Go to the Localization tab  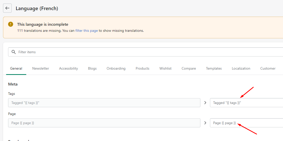pyautogui.click(x=241, y=68)
